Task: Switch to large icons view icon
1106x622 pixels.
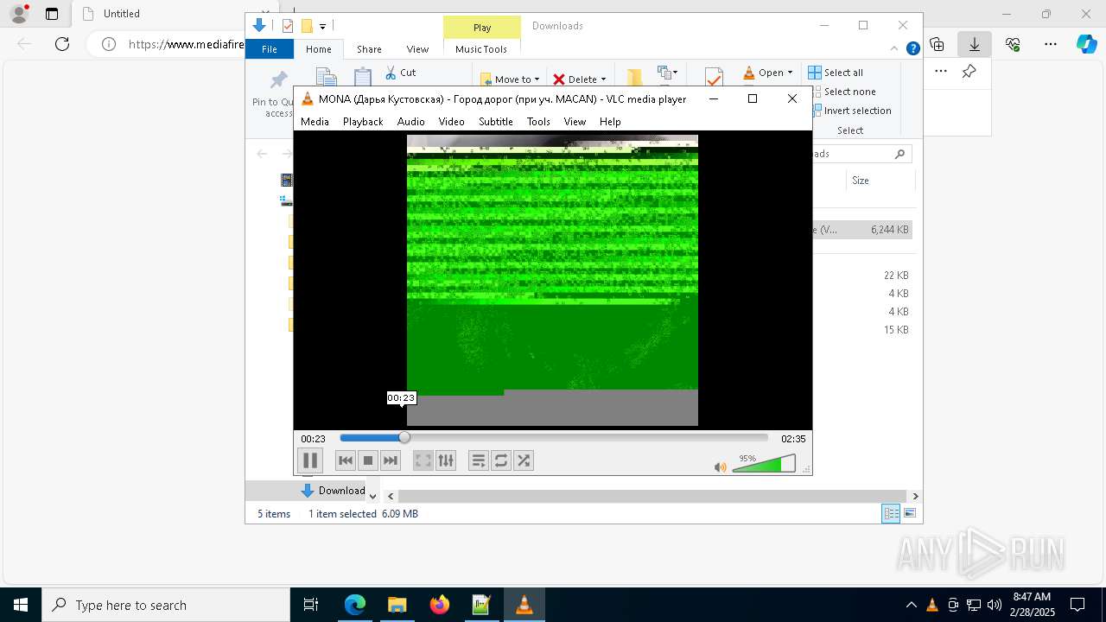Action: coord(909,513)
